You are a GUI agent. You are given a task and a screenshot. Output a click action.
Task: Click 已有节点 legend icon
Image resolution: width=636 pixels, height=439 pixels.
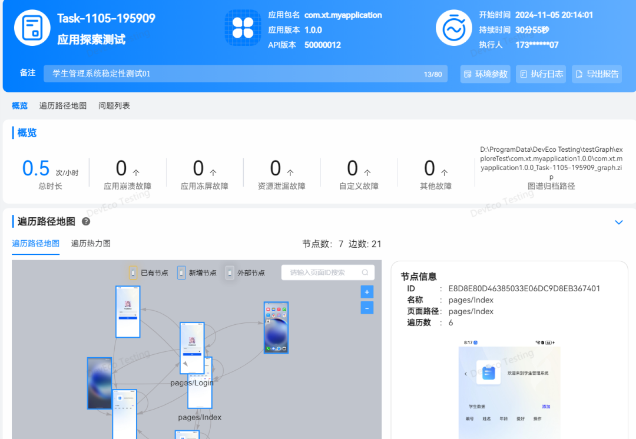point(133,273)
